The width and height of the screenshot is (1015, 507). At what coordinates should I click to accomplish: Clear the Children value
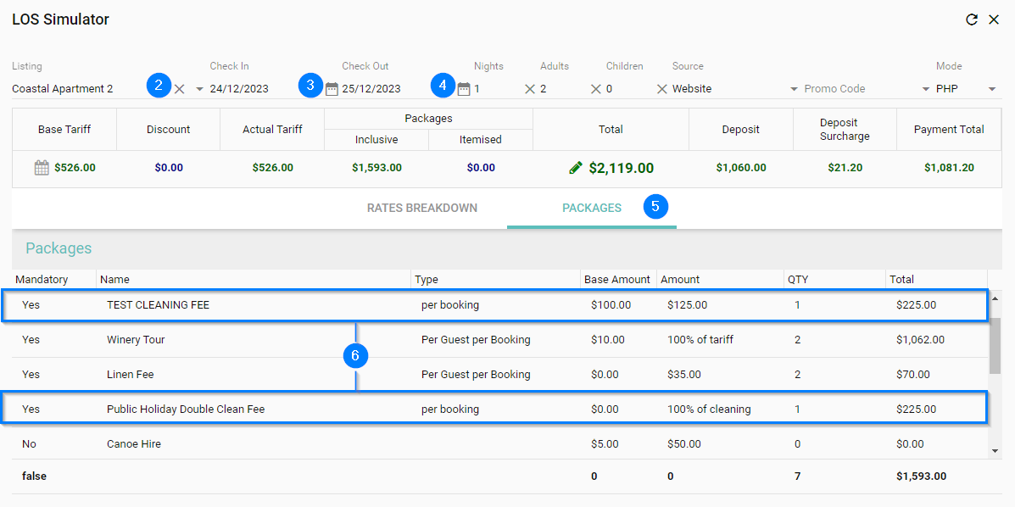[x=662, y=89]
